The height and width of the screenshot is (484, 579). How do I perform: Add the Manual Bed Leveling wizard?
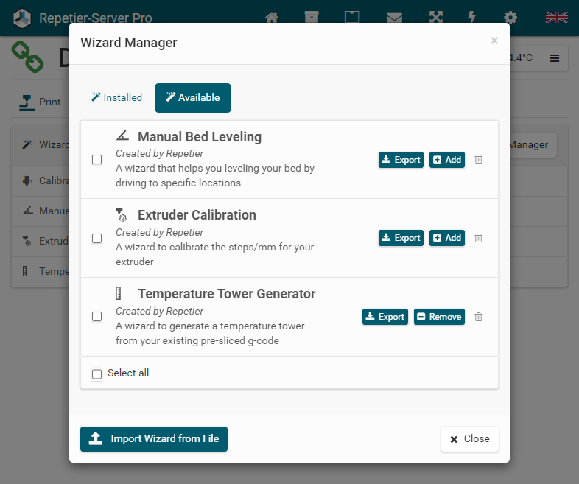click(x=447, y=159)
